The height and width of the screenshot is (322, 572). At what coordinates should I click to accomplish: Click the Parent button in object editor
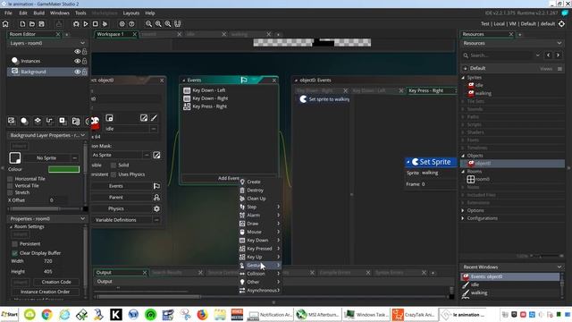click(x=116, y=197)
